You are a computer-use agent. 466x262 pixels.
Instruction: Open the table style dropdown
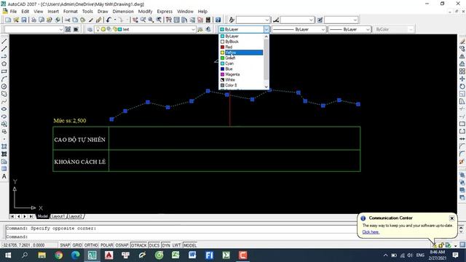[355, 20]
